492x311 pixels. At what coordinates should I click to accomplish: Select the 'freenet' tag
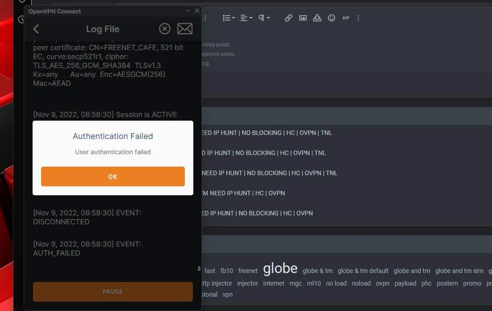click(x=248, y=271)
